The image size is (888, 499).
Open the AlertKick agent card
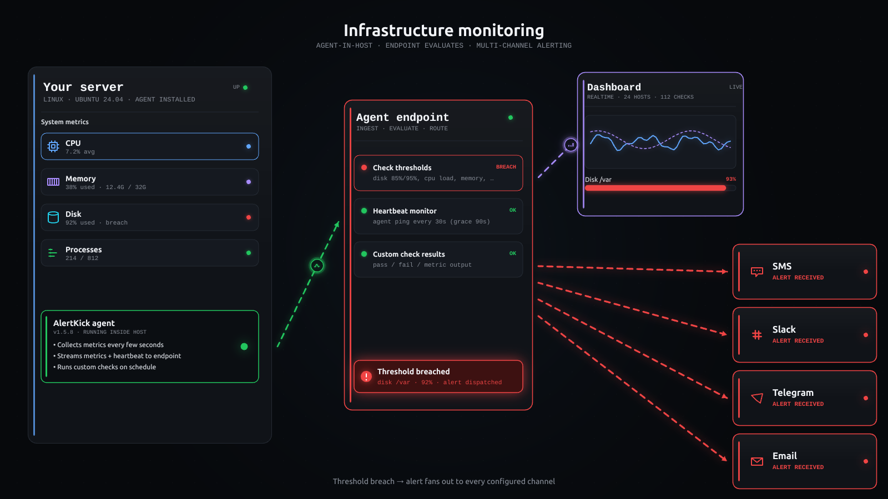tap(150, 347)
